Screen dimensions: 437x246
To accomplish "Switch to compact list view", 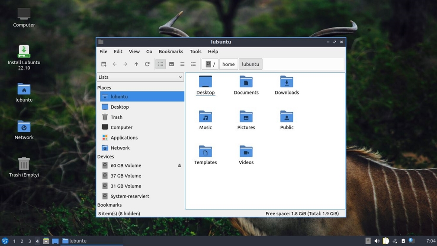I will pos(182,64).
